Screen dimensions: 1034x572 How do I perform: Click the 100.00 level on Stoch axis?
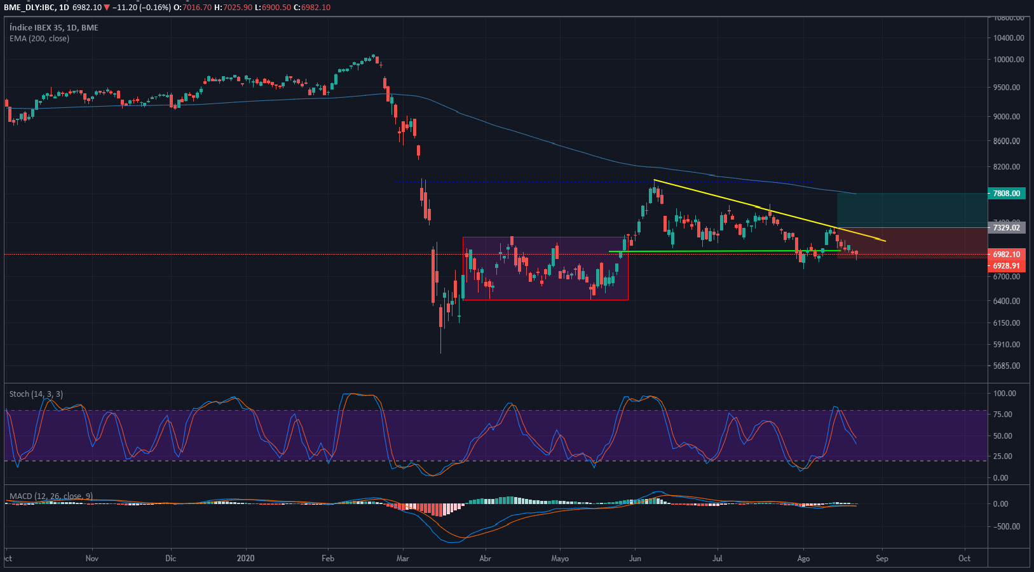[x=1005, y=394]
